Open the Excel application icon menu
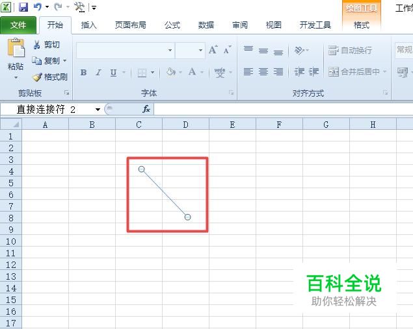The height and width of the screenshot is (329, 413). click(6, 7)
